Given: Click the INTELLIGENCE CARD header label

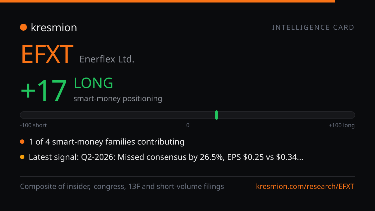Looking at the screenshot, I should (x=313, y=28).
